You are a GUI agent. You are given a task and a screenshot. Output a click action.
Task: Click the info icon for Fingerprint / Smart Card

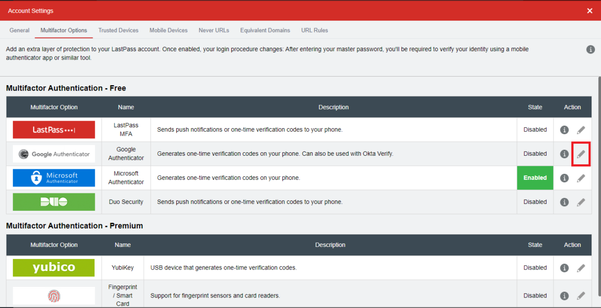pos(564,295)
